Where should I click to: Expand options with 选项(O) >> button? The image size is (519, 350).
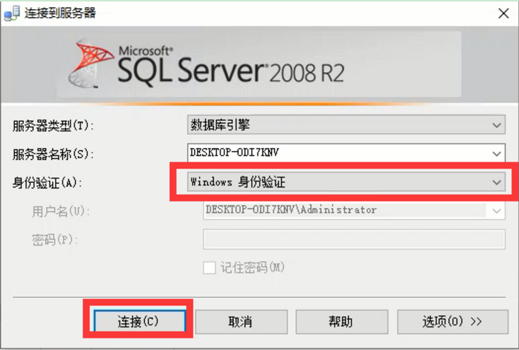click(x=452, y=321)
